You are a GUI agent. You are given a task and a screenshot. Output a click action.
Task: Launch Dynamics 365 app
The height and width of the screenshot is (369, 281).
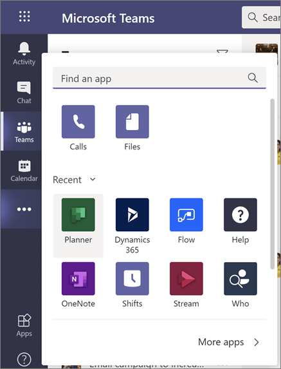click(x=132, y=225)
